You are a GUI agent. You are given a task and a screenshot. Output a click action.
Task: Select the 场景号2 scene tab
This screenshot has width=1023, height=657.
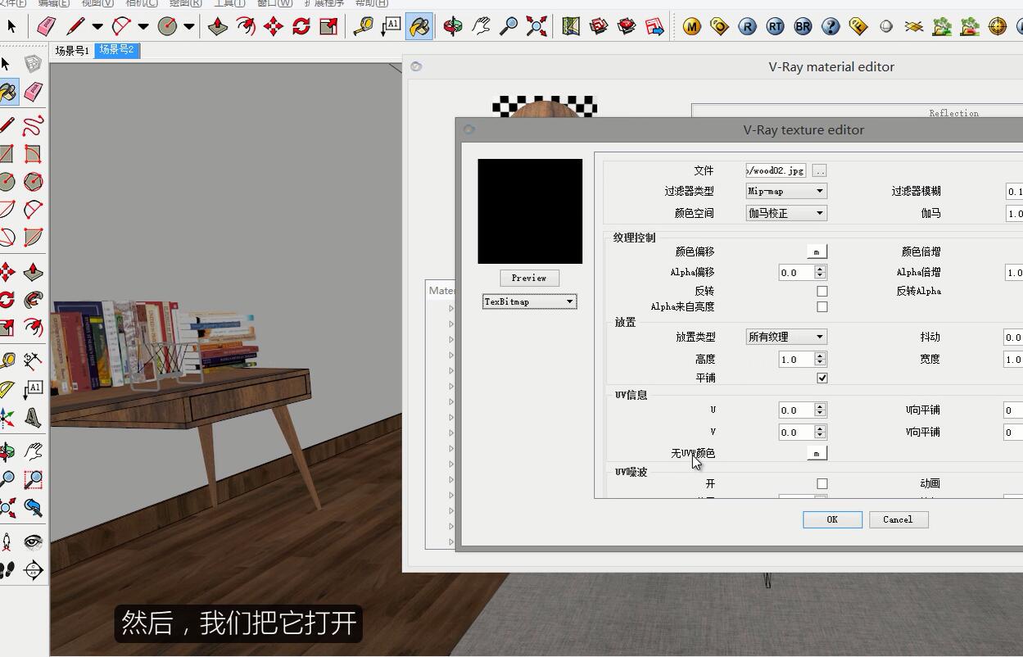[116, 50]
